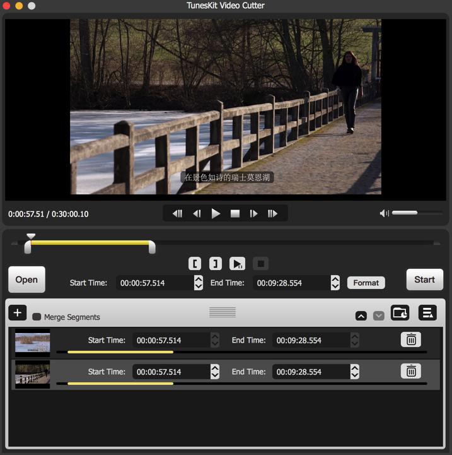Delete the second segment
Image resolution: width=452 pixels, height=455 pixels.
(411, 371)
